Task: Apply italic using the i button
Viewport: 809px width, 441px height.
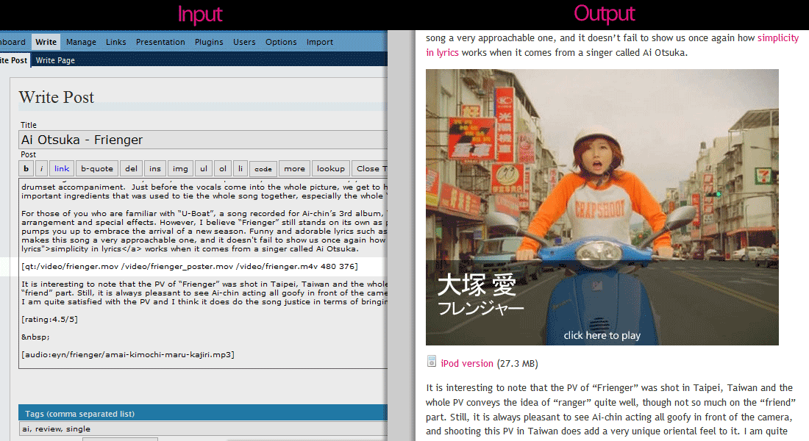Action: (42, 168)
